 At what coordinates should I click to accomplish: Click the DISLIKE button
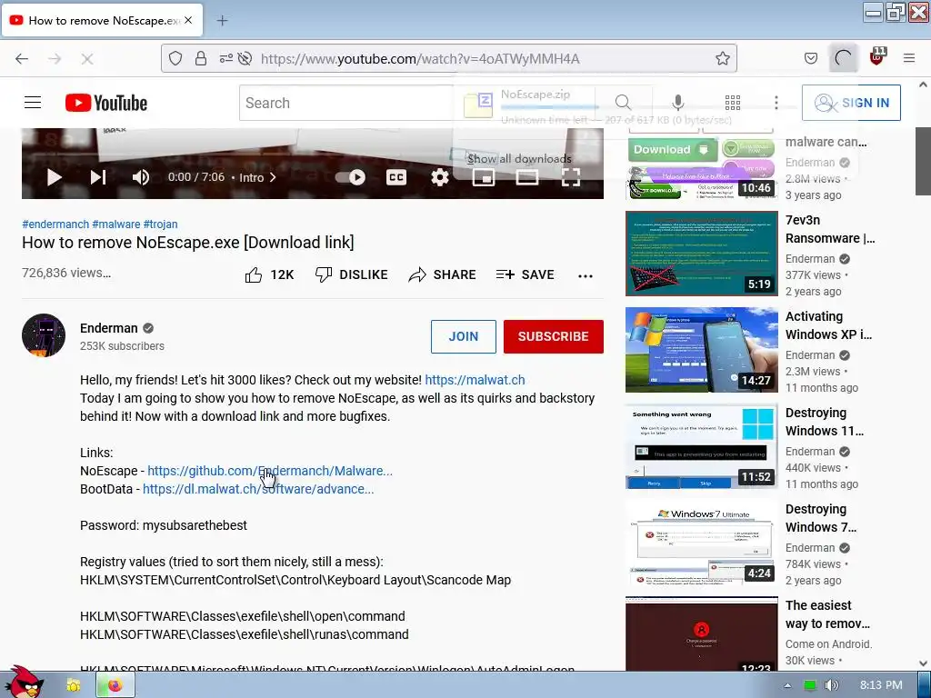tap(351, 274)
